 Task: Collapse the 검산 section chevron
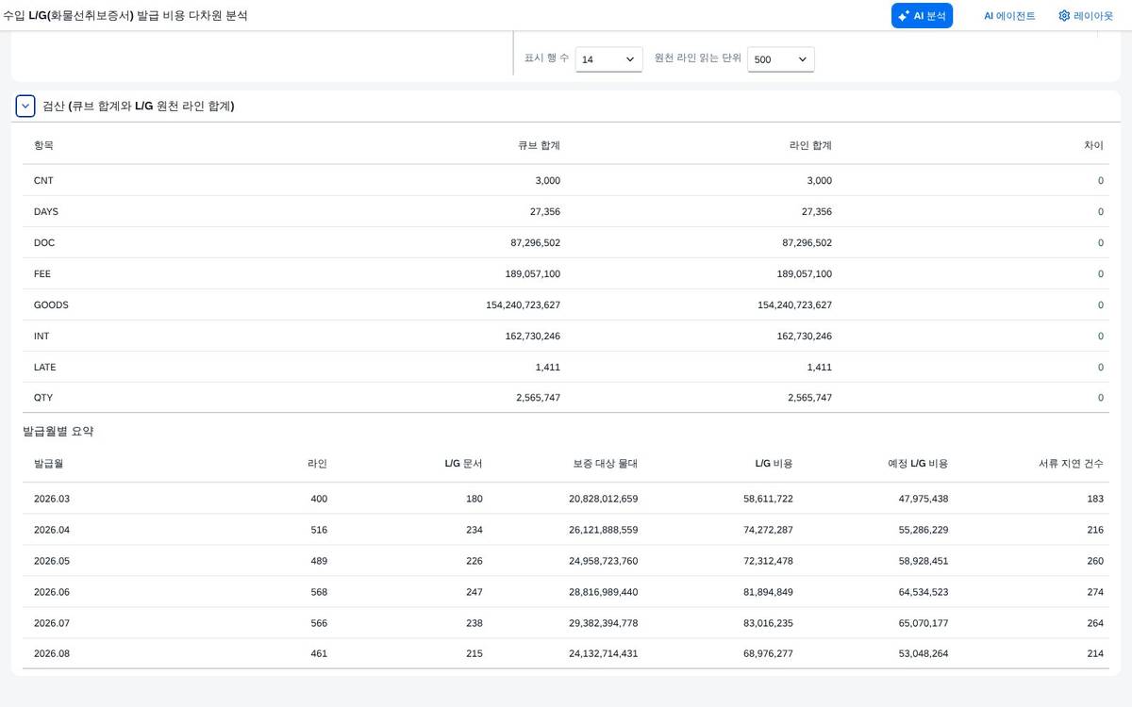coord(25,107)
